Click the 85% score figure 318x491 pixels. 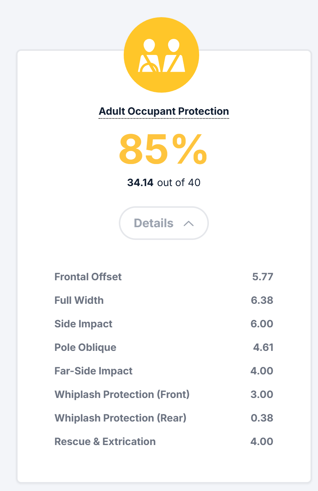pos(163,149)
